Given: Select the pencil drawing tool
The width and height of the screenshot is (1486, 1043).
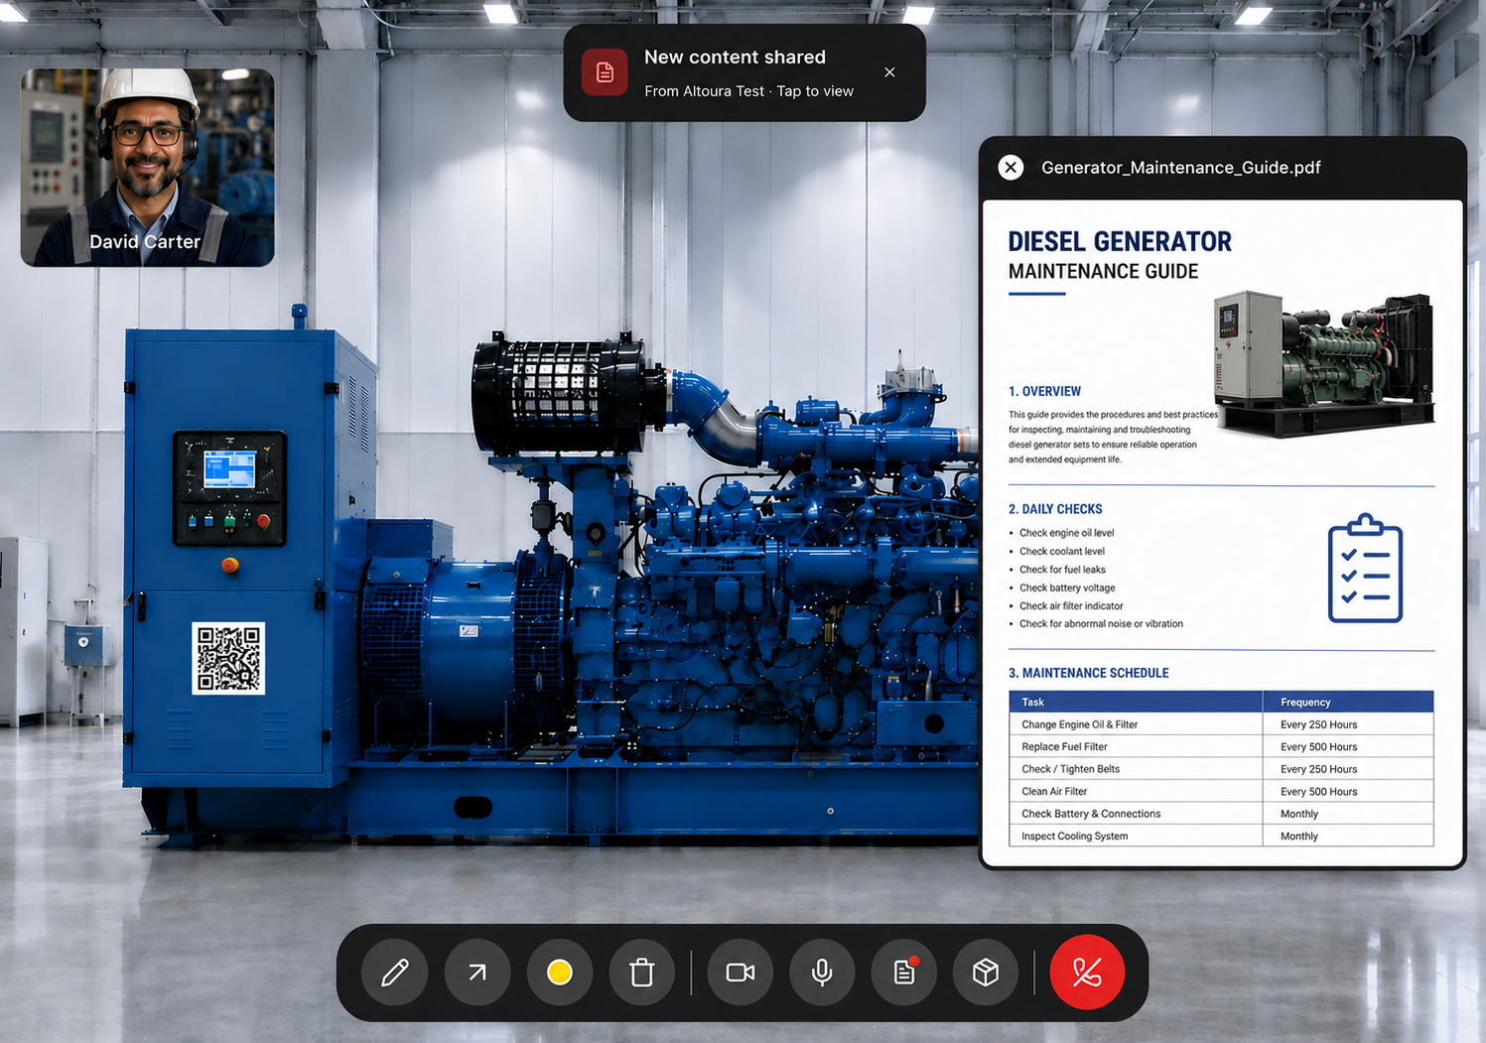Looking at the screenshot, I should tap(395, 973).
